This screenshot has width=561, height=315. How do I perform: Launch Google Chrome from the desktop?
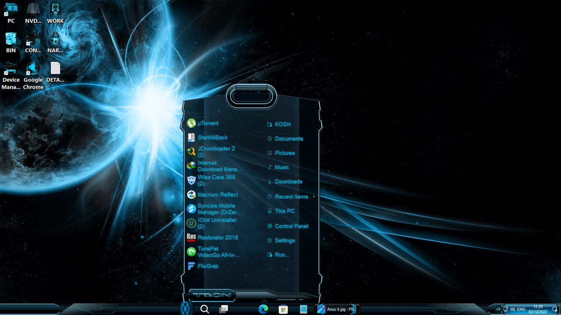[x=33, y=75]
